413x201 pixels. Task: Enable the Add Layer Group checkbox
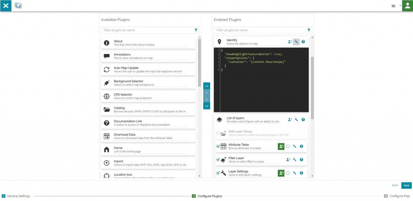coord(218,133)
